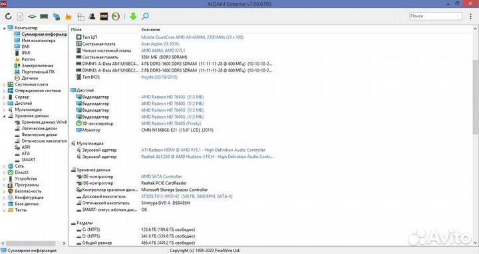The height and width of the screenshot is (254, 479).
Task: Click the motherboard toolbar icon
Action: click(32, 17)
